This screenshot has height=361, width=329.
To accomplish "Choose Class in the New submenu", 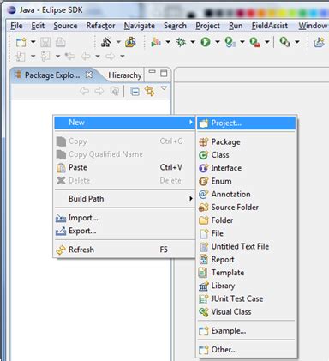I will (247, 155).
